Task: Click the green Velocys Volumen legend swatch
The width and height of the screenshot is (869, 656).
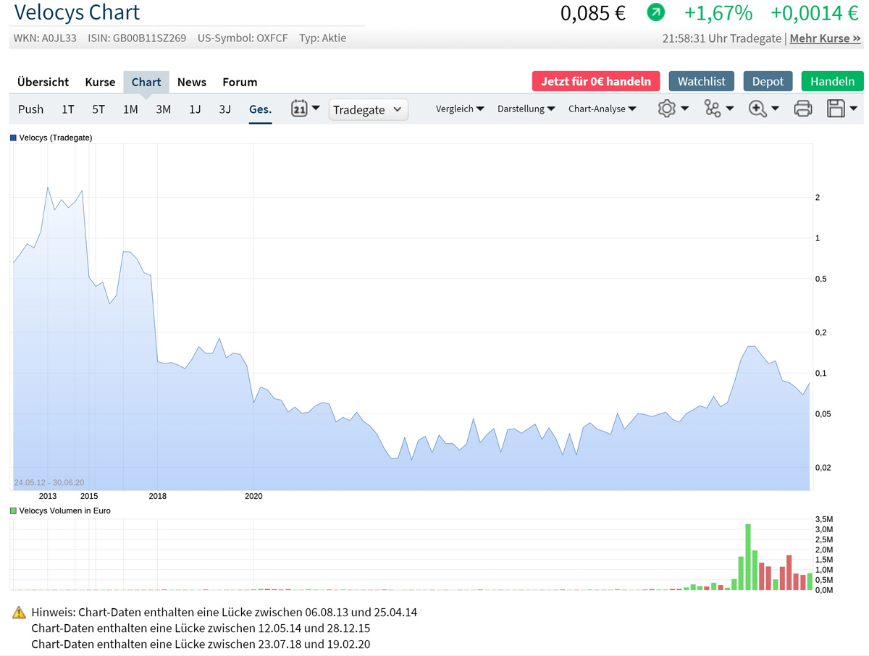Action: coord(13,511)
